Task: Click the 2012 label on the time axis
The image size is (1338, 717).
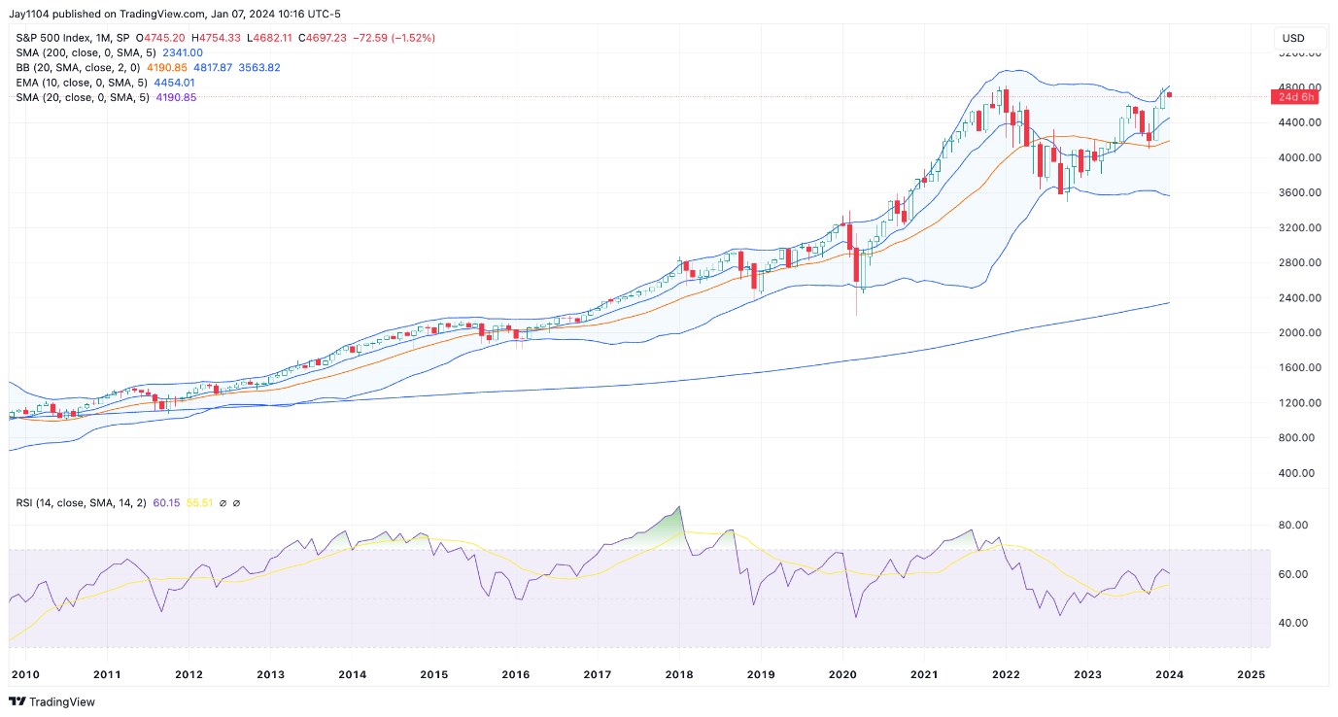Action: pos(189,674)
